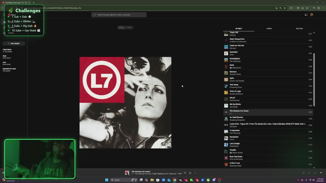Click the queue scrollbar thumb
This screenshot has height=183, width=326.
click(x=314, y=80)
